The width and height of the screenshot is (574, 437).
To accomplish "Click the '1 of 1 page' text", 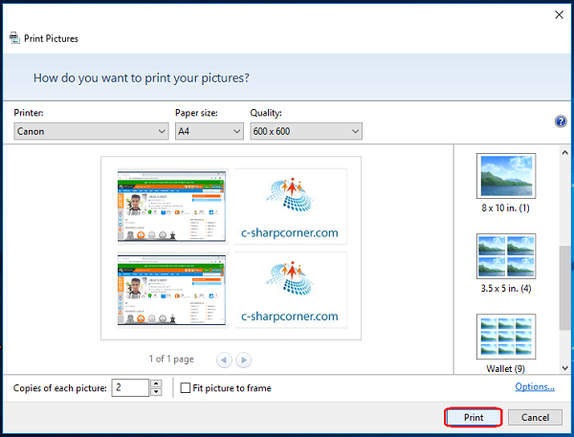I will (171, 359).
